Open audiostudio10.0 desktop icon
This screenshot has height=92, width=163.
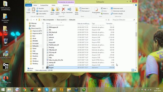coord(6,54)
